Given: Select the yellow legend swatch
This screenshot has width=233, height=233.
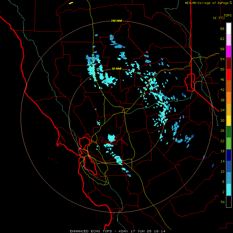Looking at the screenshot, I should point(229,121).
